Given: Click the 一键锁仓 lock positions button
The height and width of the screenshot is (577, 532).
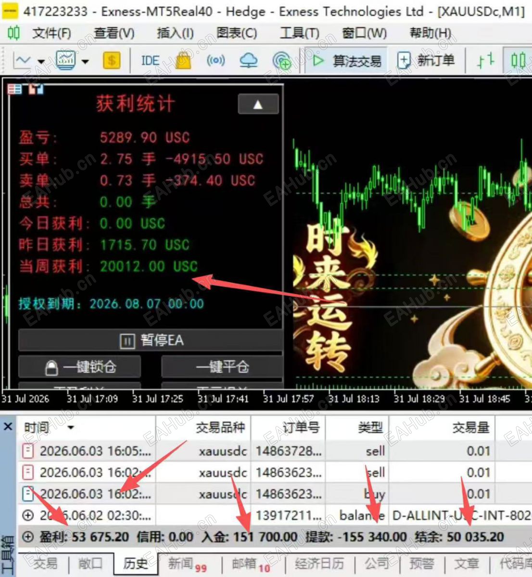Looking at the screenshot, I should tap(79, 367).
